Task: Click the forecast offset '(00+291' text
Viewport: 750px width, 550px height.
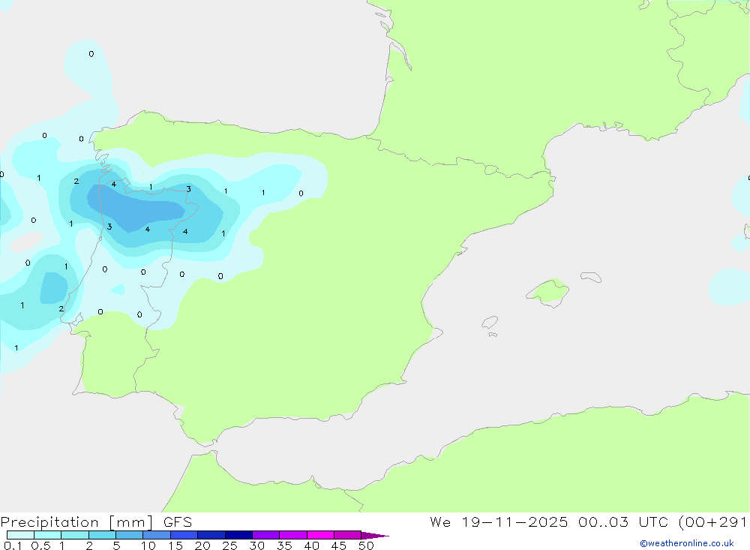Action: point(712,521)
